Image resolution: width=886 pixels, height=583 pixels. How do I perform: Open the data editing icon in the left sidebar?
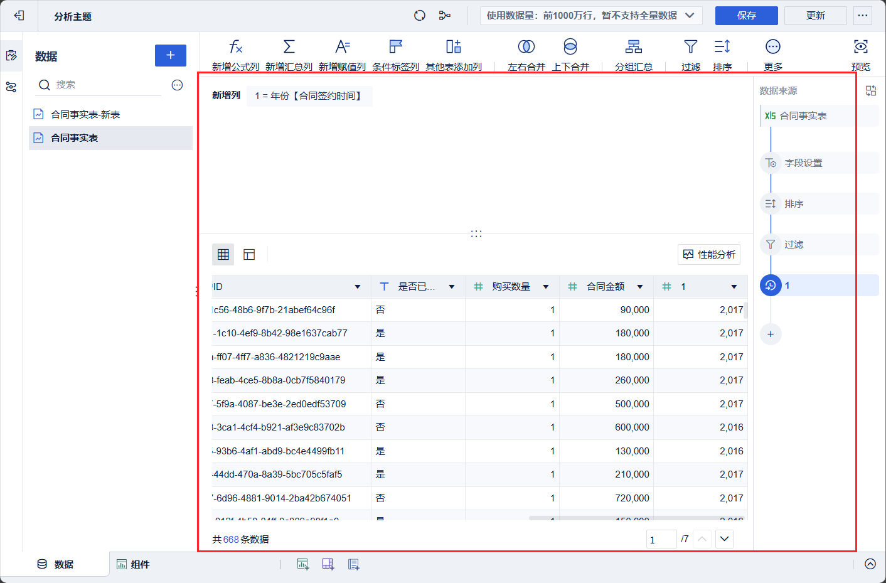click(11, 56)
